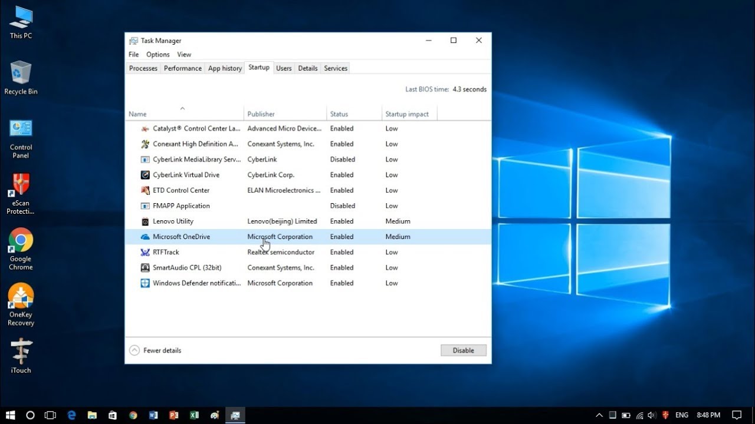Click the Windows Defender notification shield icon

pyautogui.click(x=145, y=283)
